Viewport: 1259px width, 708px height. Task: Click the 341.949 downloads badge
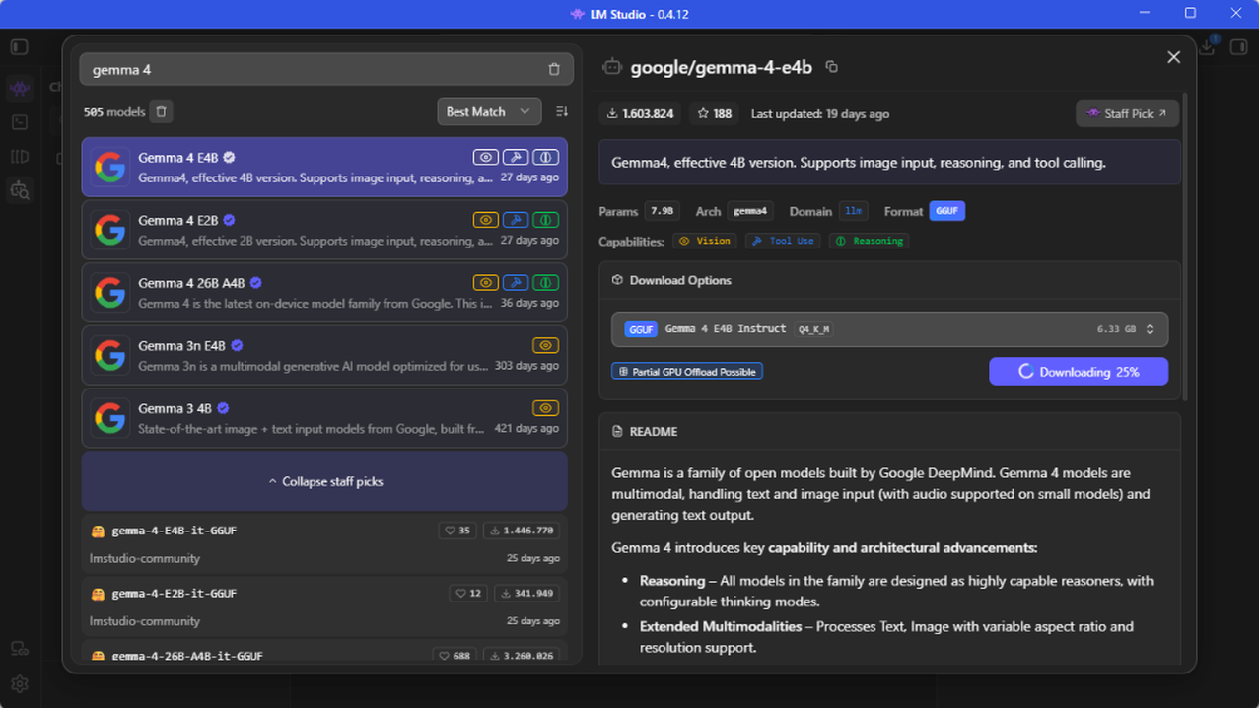(x=526, y=594)
